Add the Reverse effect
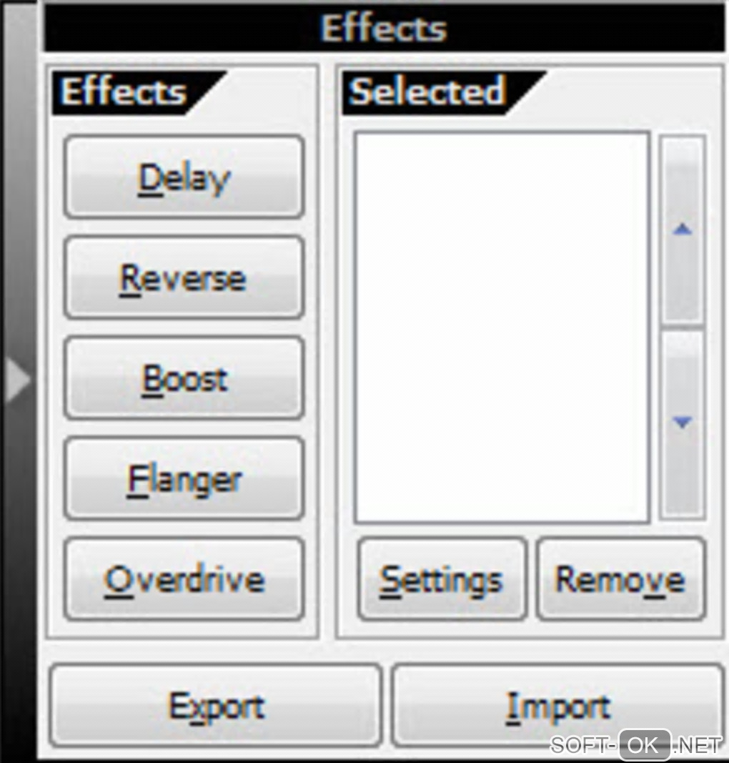729x763 pixels. (184, 278)
